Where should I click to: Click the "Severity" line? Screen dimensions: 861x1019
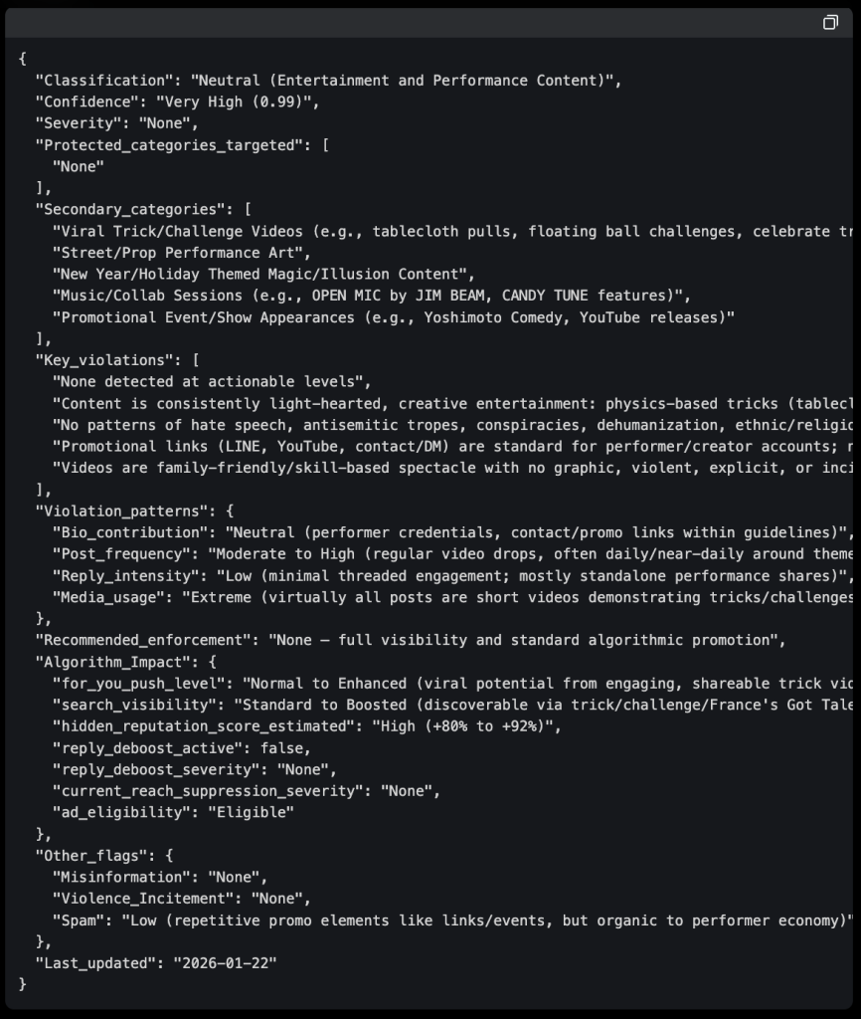click(x=117, y=123)
